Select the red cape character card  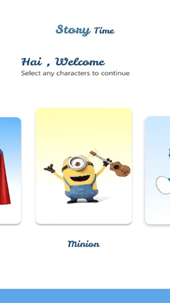10,170
